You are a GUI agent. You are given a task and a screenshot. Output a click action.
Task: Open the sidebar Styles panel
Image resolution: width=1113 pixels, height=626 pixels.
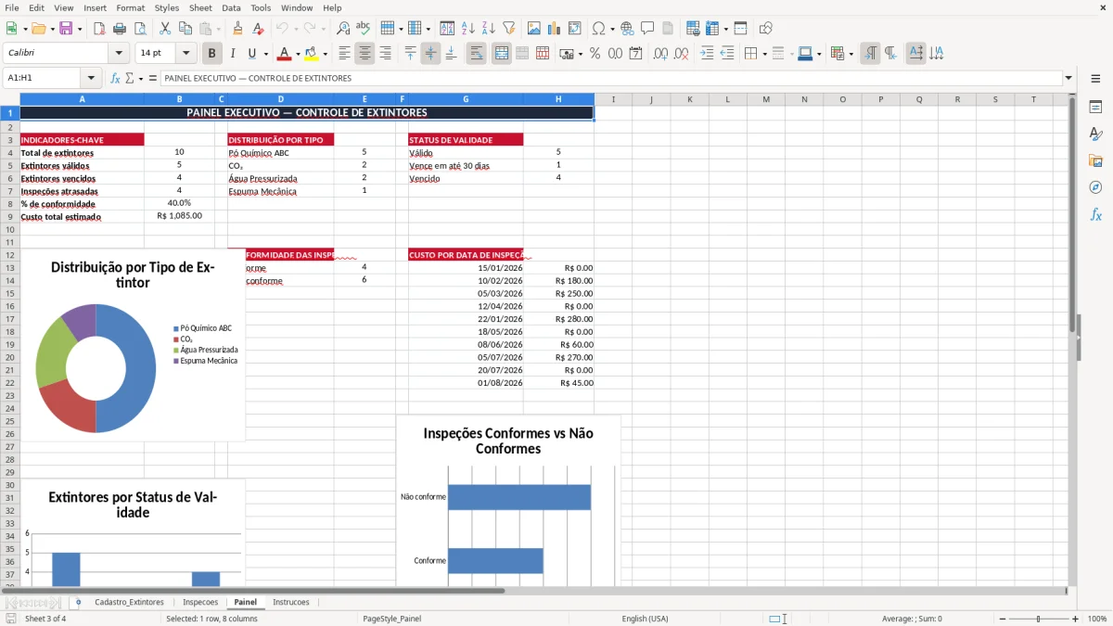point(1095,134)
